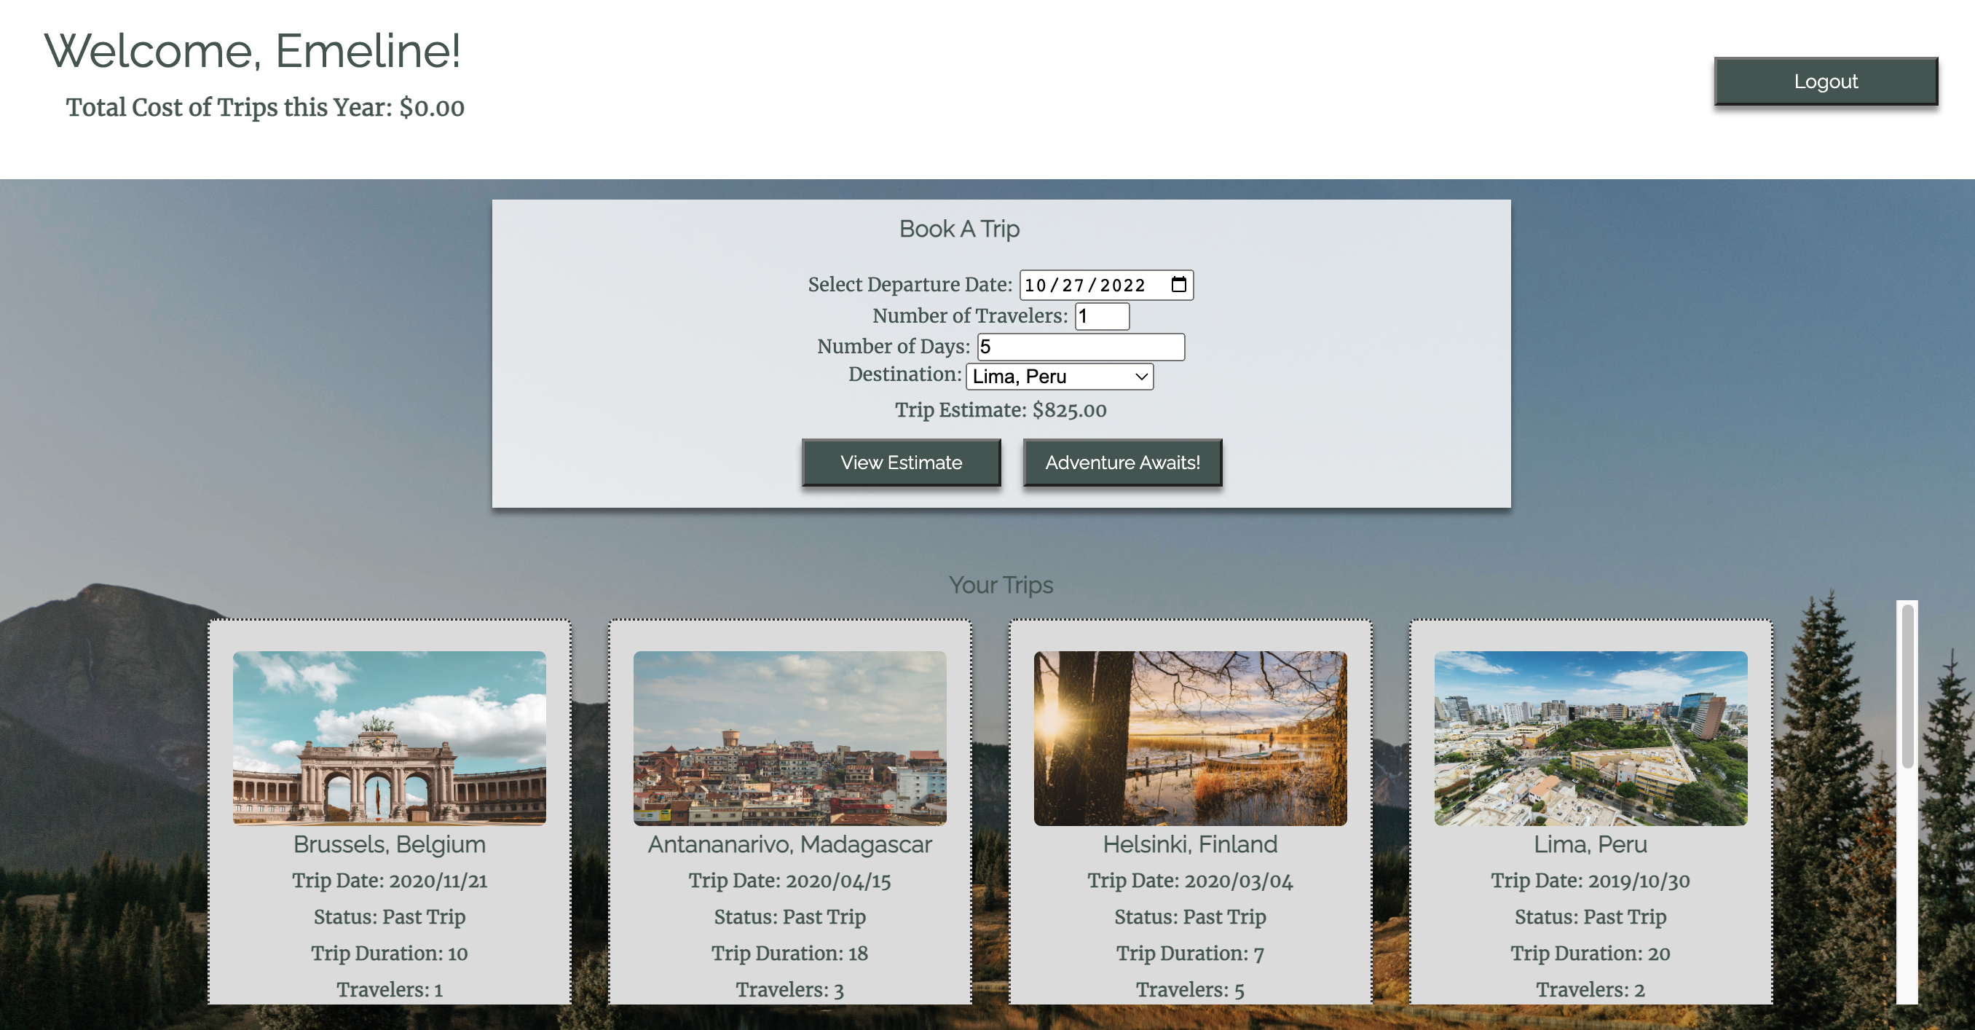Click the Antananarivo, Madagascar trip photo
The image size is (1975, 1030).
tap(789, 739)
